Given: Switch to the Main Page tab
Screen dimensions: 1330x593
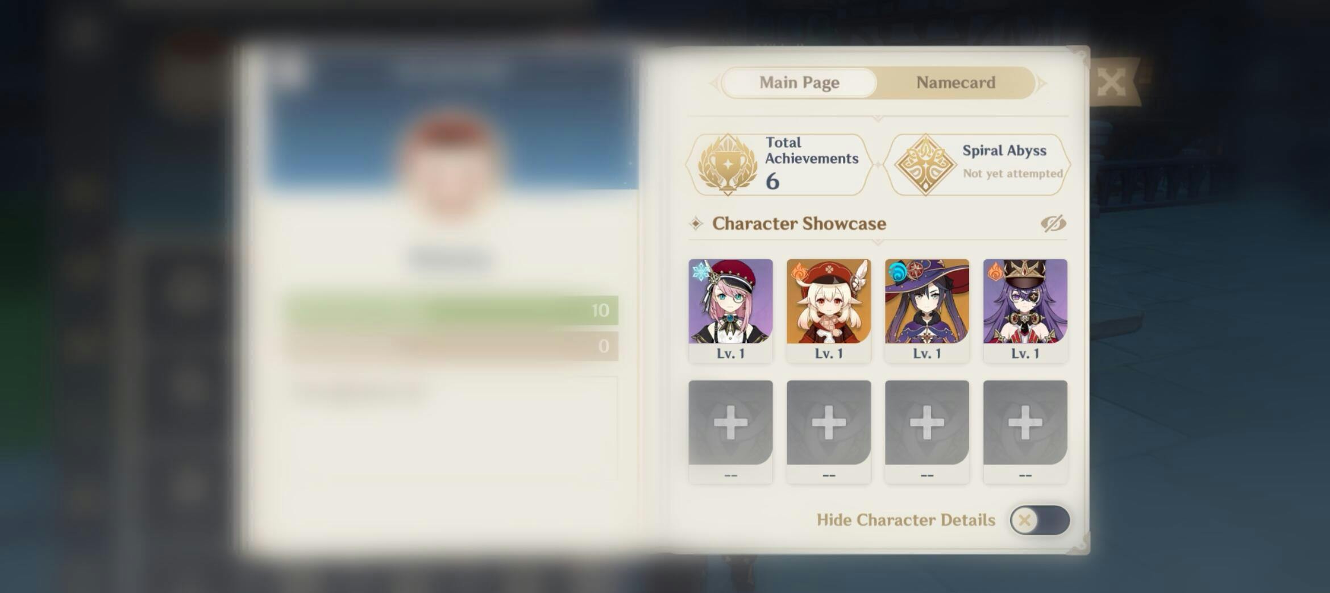Looking at the screenshot, I should click(799, 83).
